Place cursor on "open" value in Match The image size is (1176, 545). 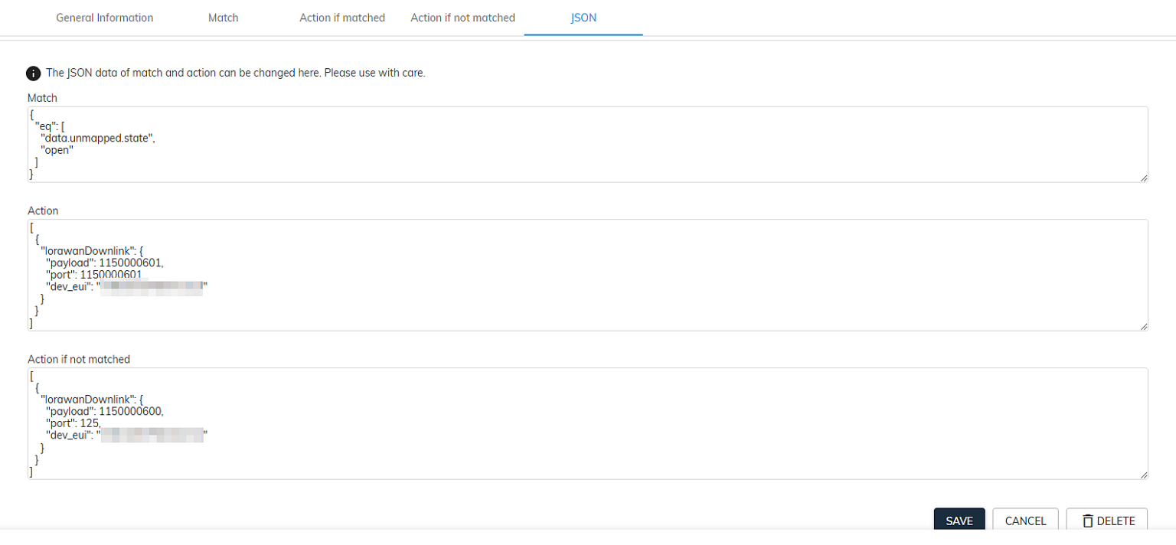click(x=57, y=150)
